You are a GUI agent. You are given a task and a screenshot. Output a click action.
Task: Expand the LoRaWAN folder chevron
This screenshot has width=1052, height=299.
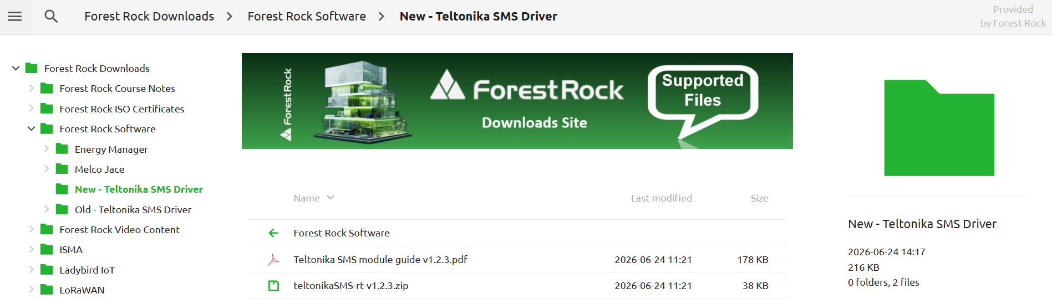(x=32, y=290)
